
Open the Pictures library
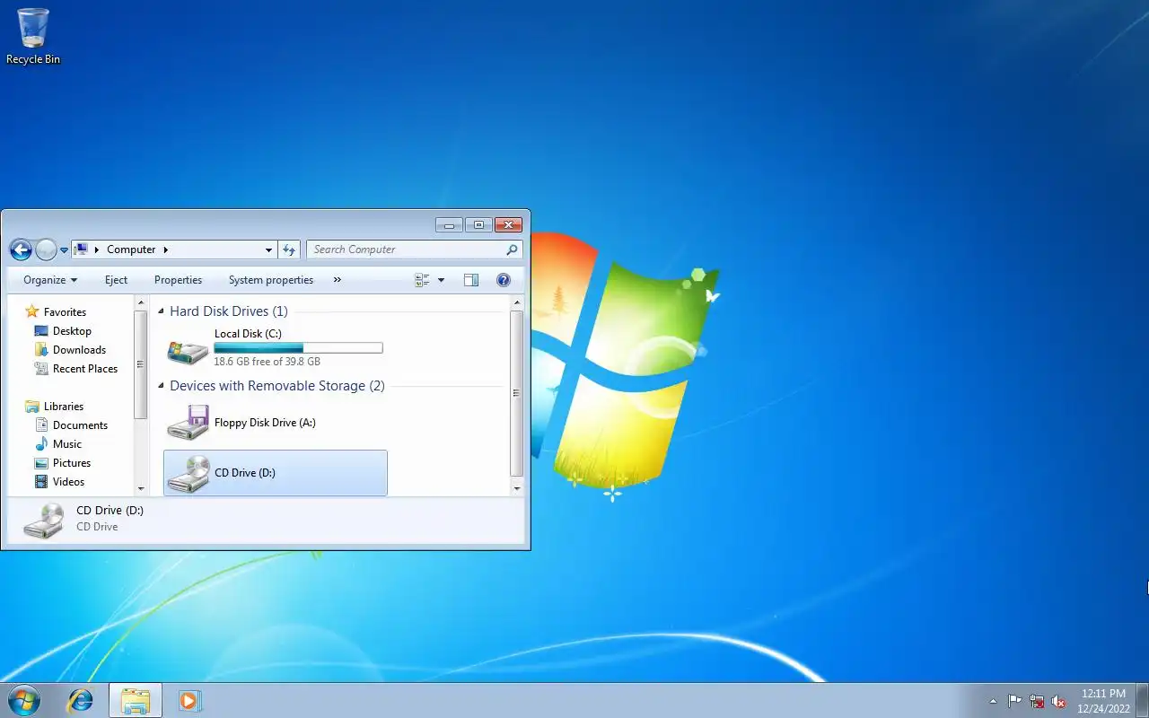click(72, 463)
